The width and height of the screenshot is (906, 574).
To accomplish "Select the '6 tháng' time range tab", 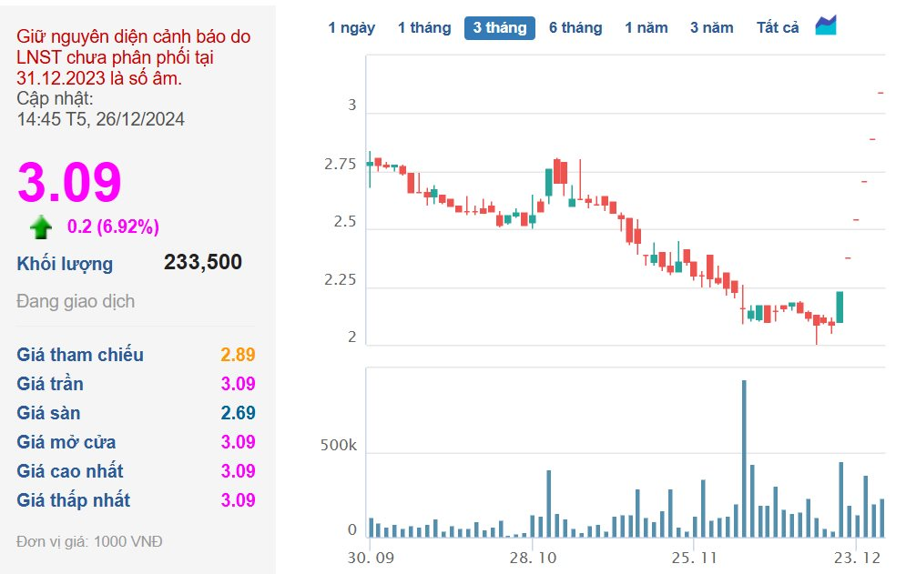I will point(575,27).
